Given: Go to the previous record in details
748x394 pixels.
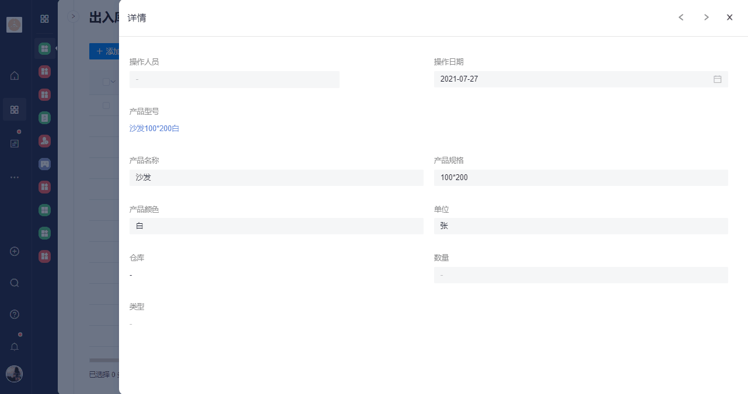Looking at the screenshot, I should coord(680,17).
